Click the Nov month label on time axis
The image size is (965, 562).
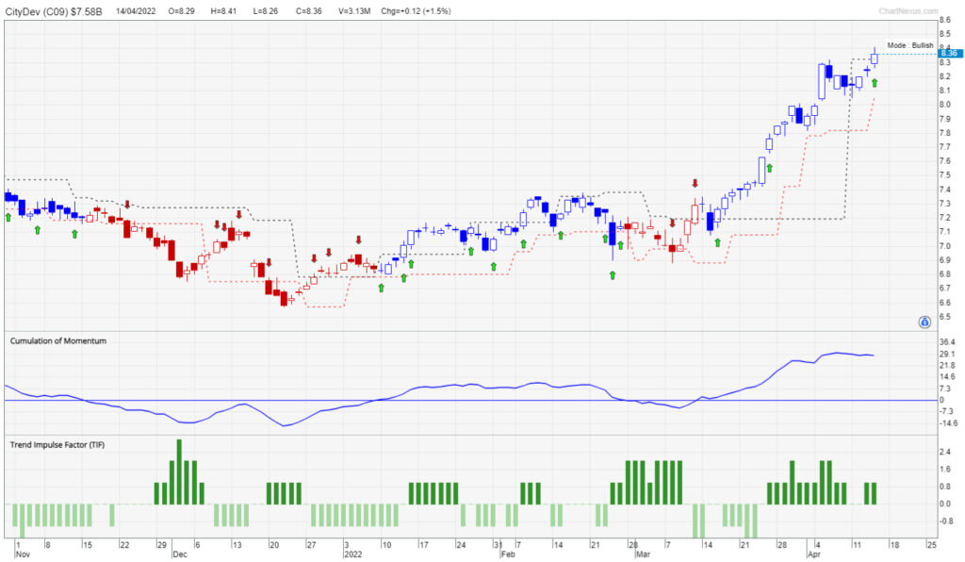23,554
